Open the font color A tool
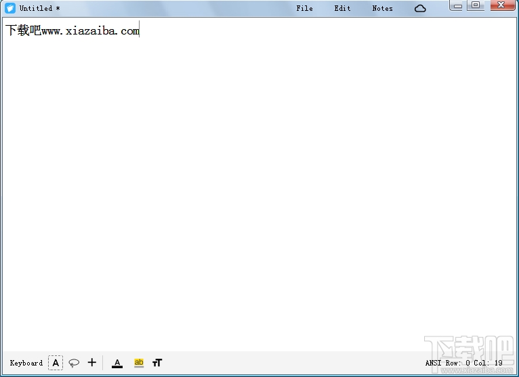519x377 pixels. 117,363
